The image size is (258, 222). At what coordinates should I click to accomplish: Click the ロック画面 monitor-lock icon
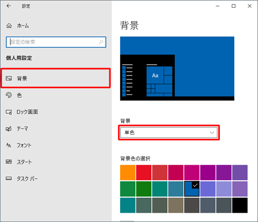9,112
